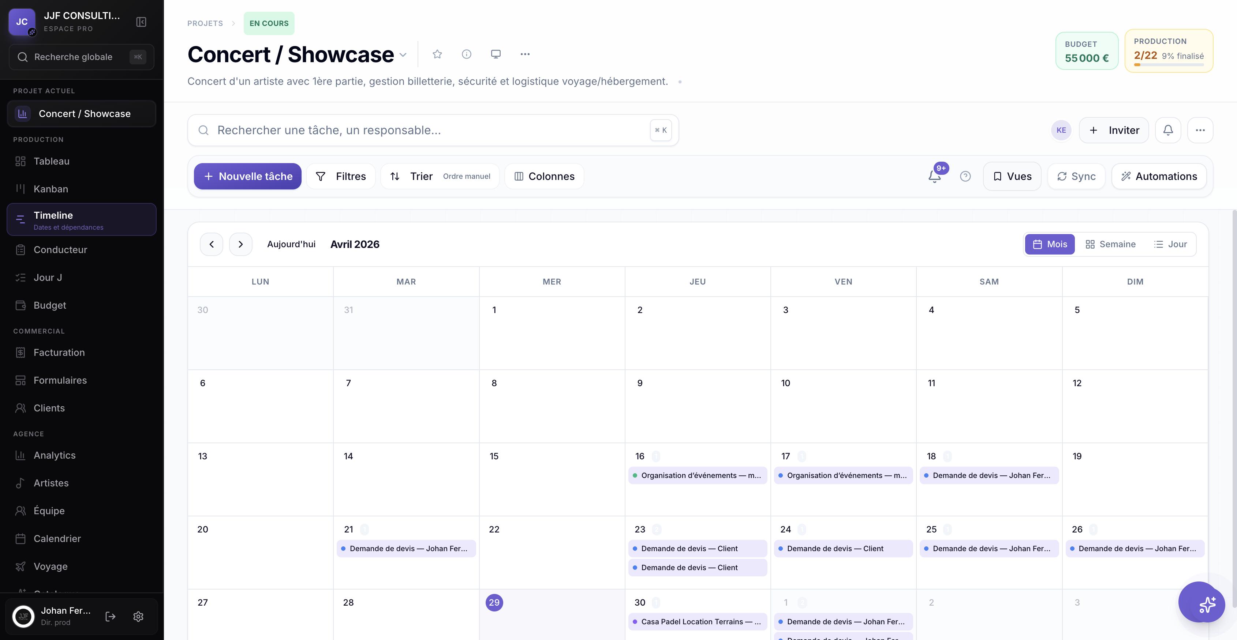Open project title three-dots menu

coord(525,54)
